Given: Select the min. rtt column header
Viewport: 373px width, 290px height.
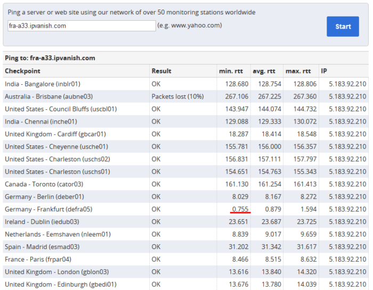Looking at the screenshot, I should point(231,71).
